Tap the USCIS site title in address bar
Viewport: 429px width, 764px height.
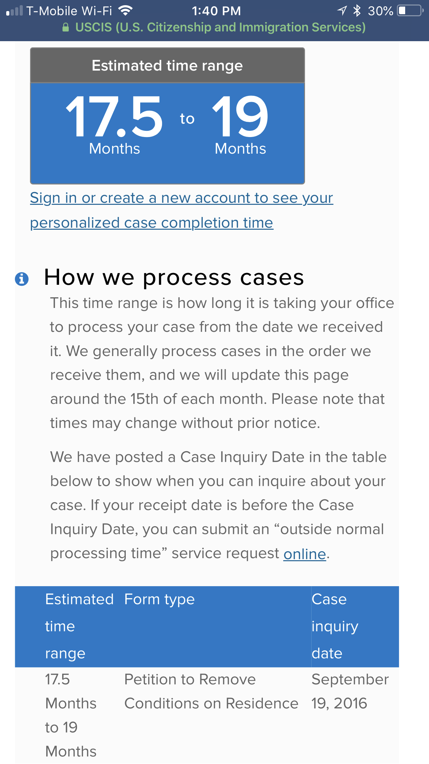coord(220,27)
